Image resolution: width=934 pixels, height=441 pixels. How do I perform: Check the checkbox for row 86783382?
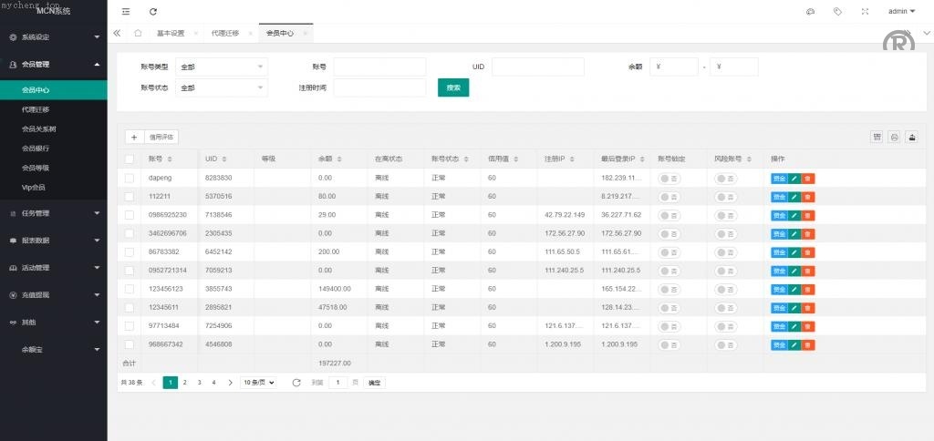tap(130, 252)
